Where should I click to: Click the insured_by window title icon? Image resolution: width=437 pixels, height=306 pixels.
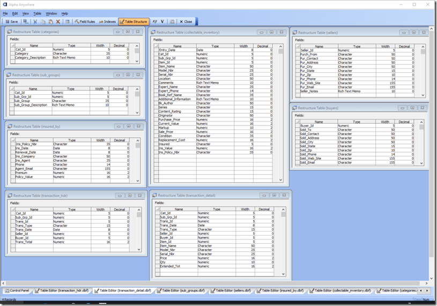(x=10, y=126)
